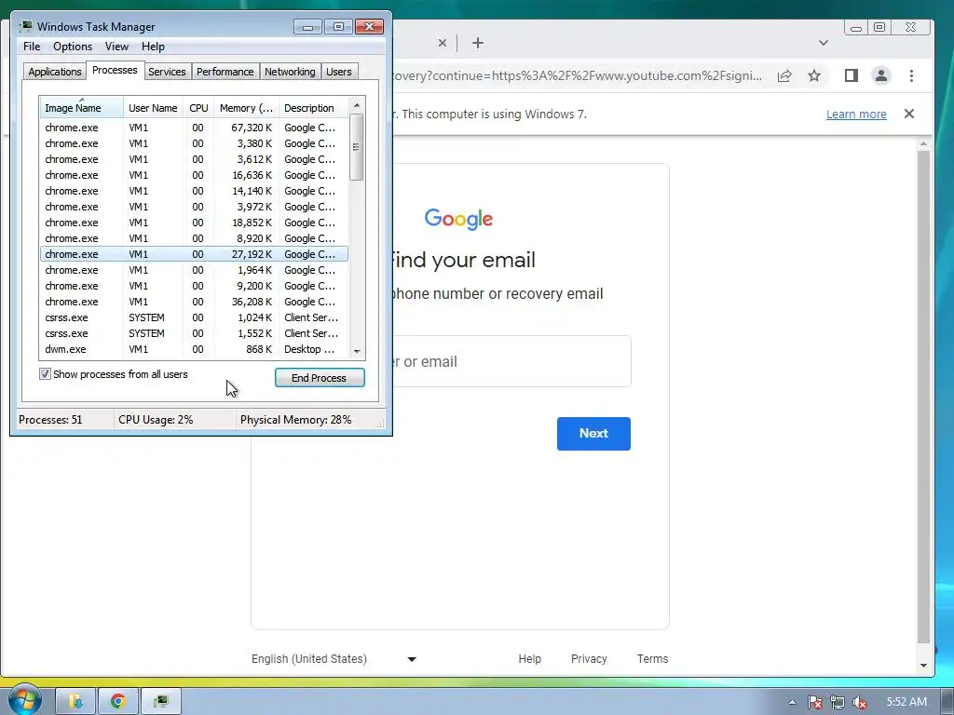Screen dimensions: 954x715
Task: Click process list scroll down arrow
Action: (x=357, y=351)
